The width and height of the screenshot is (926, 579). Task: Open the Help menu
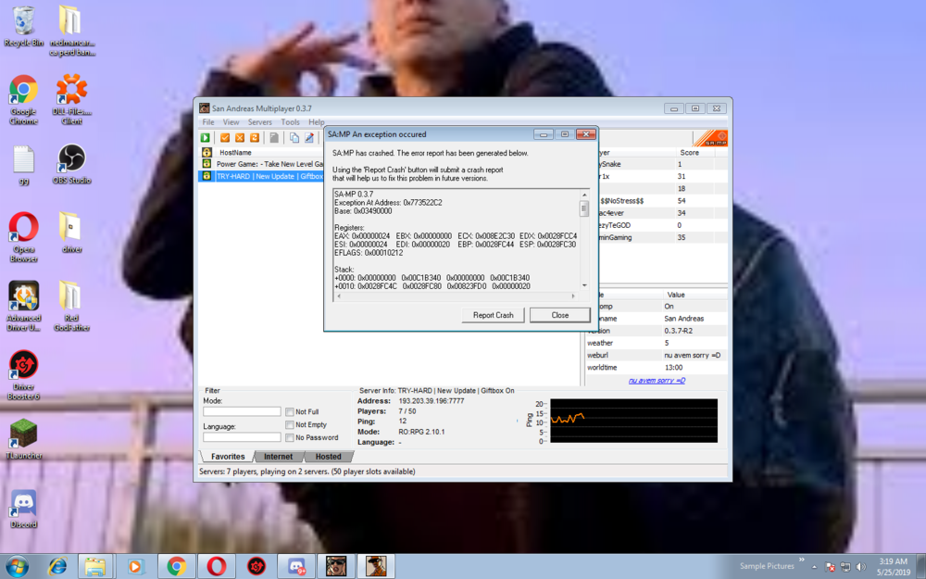tap(317, 122)
